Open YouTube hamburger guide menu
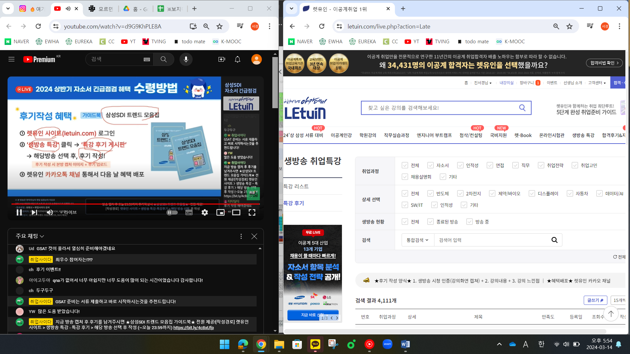 11,59
